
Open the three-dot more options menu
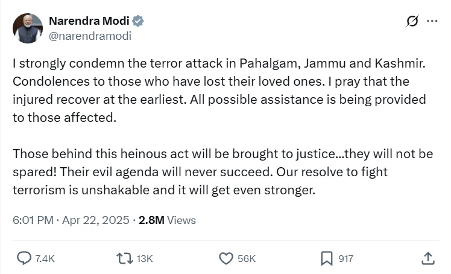[432, 21]
